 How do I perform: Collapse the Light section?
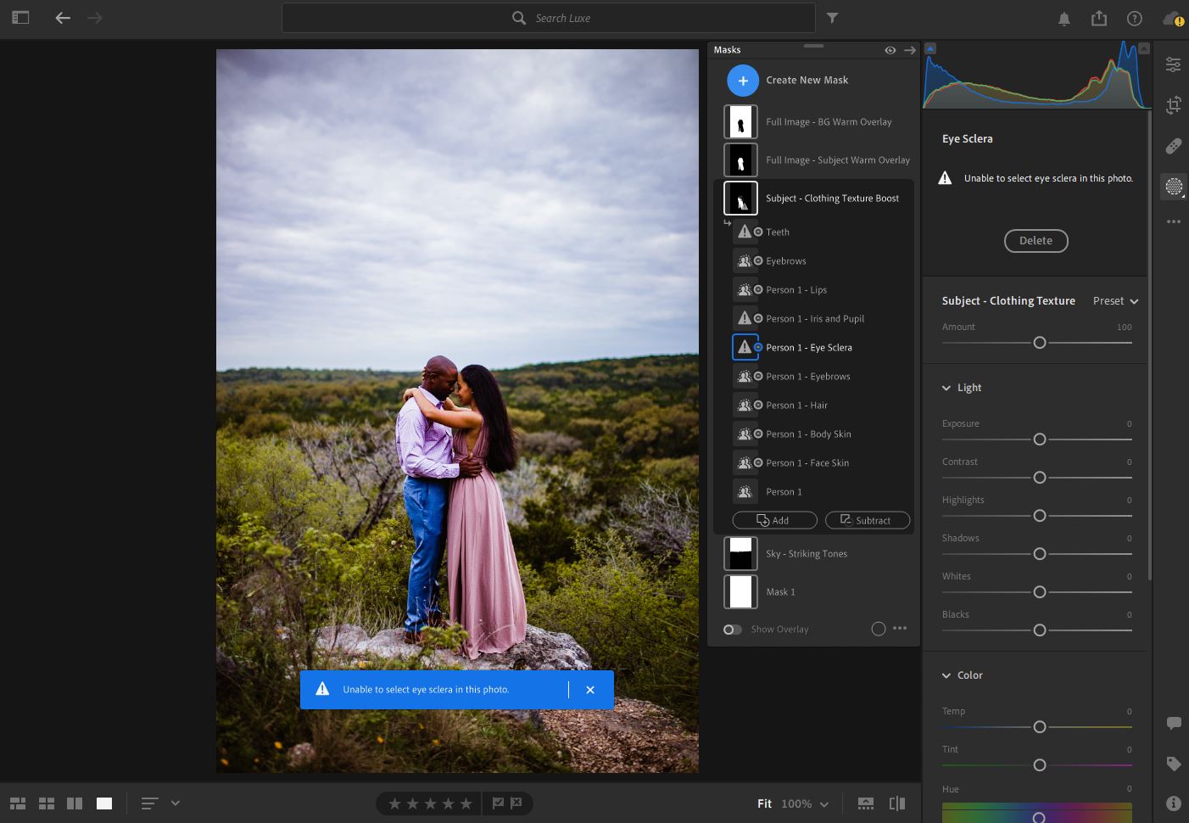click(946, 388)
